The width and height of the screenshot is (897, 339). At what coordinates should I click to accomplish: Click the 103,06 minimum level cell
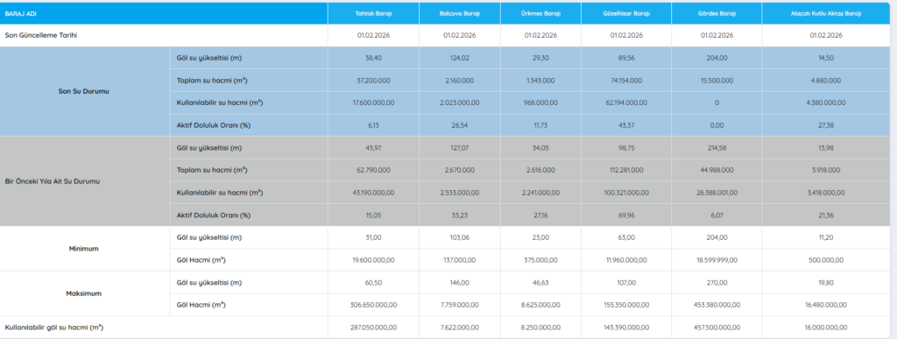(460, 237)
